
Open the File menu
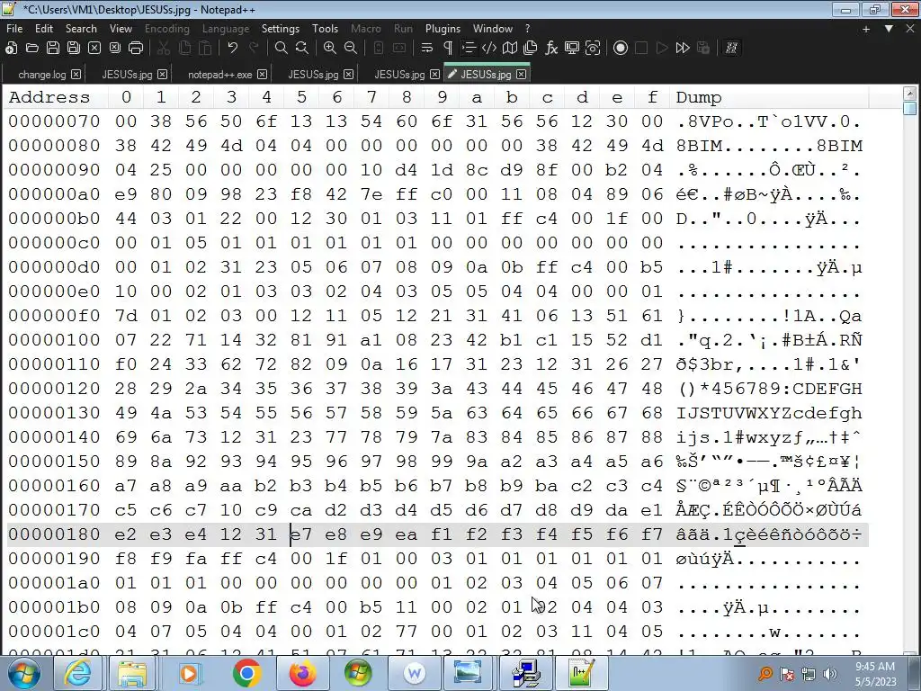pyautogui.click(x=14, y=28)
